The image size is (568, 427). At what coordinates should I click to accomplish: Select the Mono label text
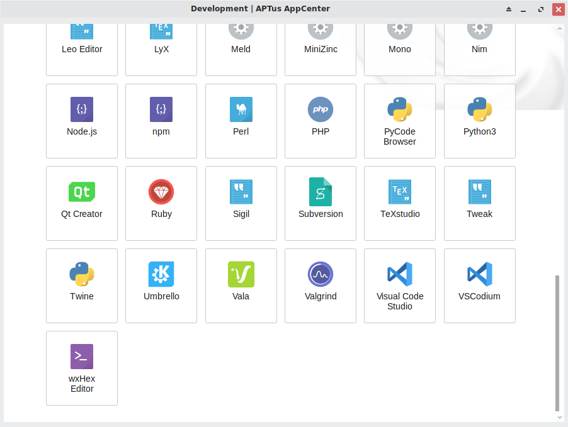point(400,49)
